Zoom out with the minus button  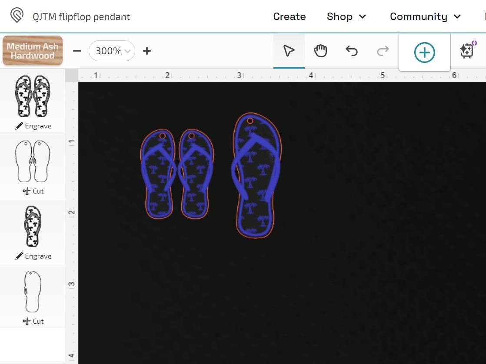(x=77, y=51)
